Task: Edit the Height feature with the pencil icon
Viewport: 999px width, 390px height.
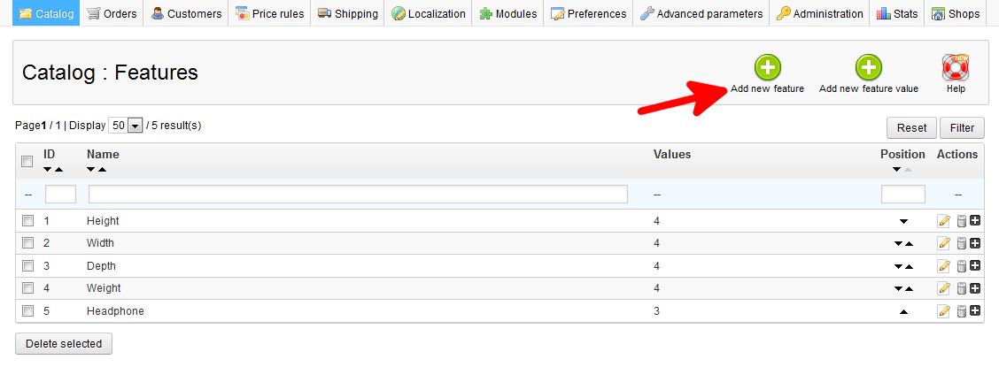Action: (943, 221)
